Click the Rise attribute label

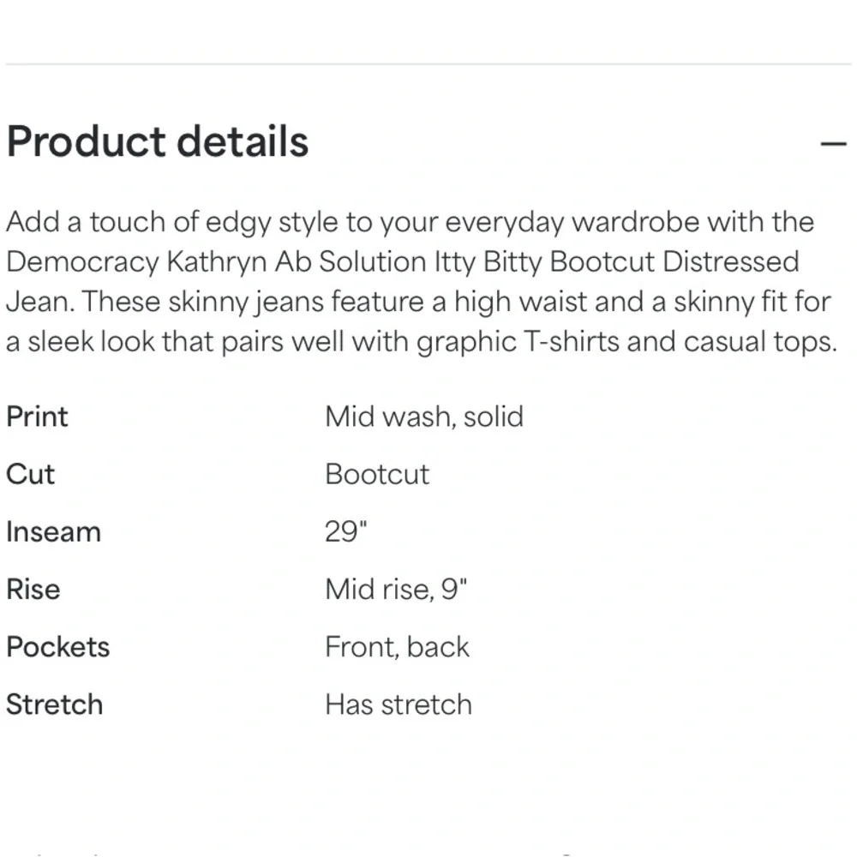pyautogui.click(x=33, y=589)
